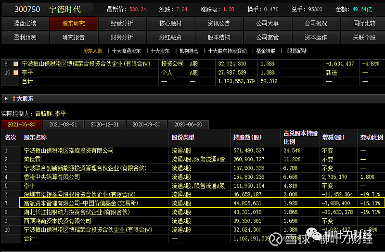The image size is (385, 252).
Task: Click shareholder 湖北长江招银动力投资合伙企业
Action: pos(77,212)
